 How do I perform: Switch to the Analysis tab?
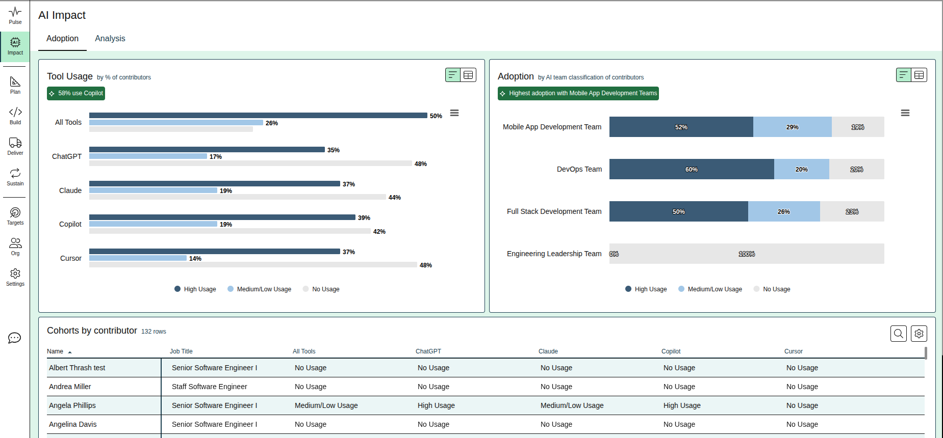(110, 39)
